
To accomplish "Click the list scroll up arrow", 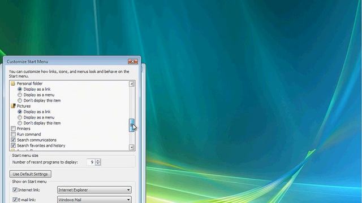I will [x=132, y=84].
